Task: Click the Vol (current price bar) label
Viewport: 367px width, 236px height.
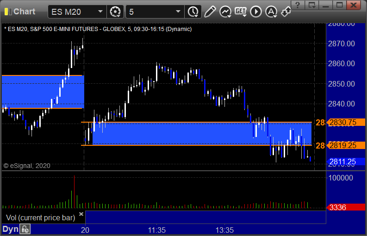Action: pyautogui.click(x=40, y=217)
